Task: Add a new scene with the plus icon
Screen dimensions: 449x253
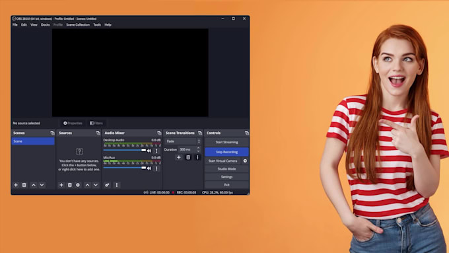Action: tap(16, 185)
